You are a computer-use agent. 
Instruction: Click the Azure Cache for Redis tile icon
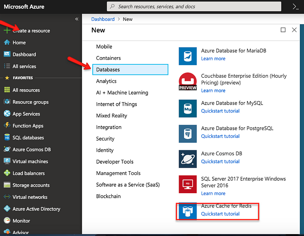[188, 211]
